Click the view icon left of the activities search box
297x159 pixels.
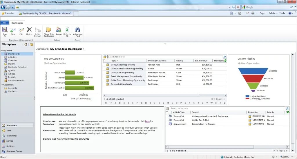167,108
